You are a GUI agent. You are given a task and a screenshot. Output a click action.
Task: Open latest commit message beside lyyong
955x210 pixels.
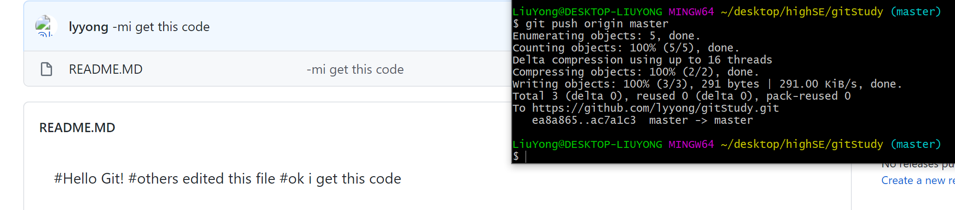tap(161, 27)
